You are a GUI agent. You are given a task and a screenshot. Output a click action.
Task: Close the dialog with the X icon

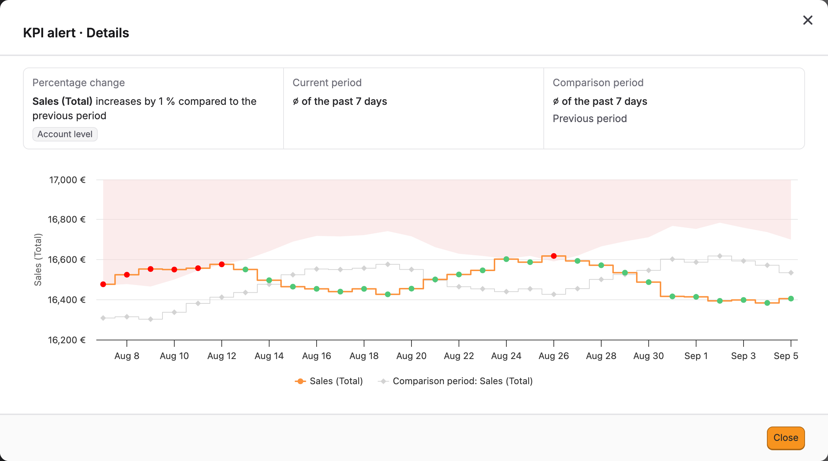[808, 20]
